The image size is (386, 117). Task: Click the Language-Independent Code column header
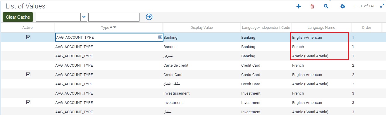[266, 28]
